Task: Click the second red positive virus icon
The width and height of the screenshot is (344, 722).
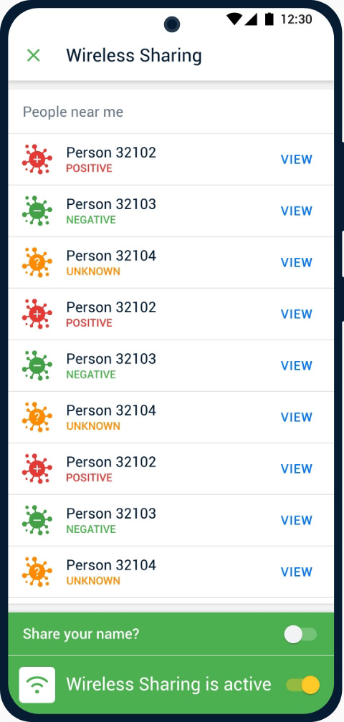Action: tap(37, 314)
